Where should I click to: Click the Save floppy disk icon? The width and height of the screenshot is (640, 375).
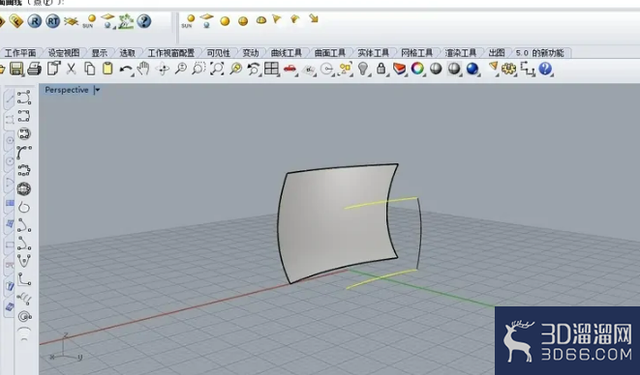(16, 69)
